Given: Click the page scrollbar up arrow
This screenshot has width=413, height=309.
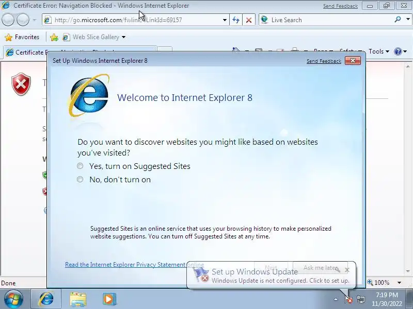Looking at the screenshot, I should (x=408, y=66).
